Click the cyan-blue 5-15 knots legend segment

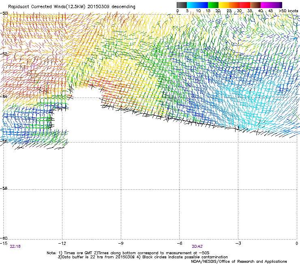(197, 5)
